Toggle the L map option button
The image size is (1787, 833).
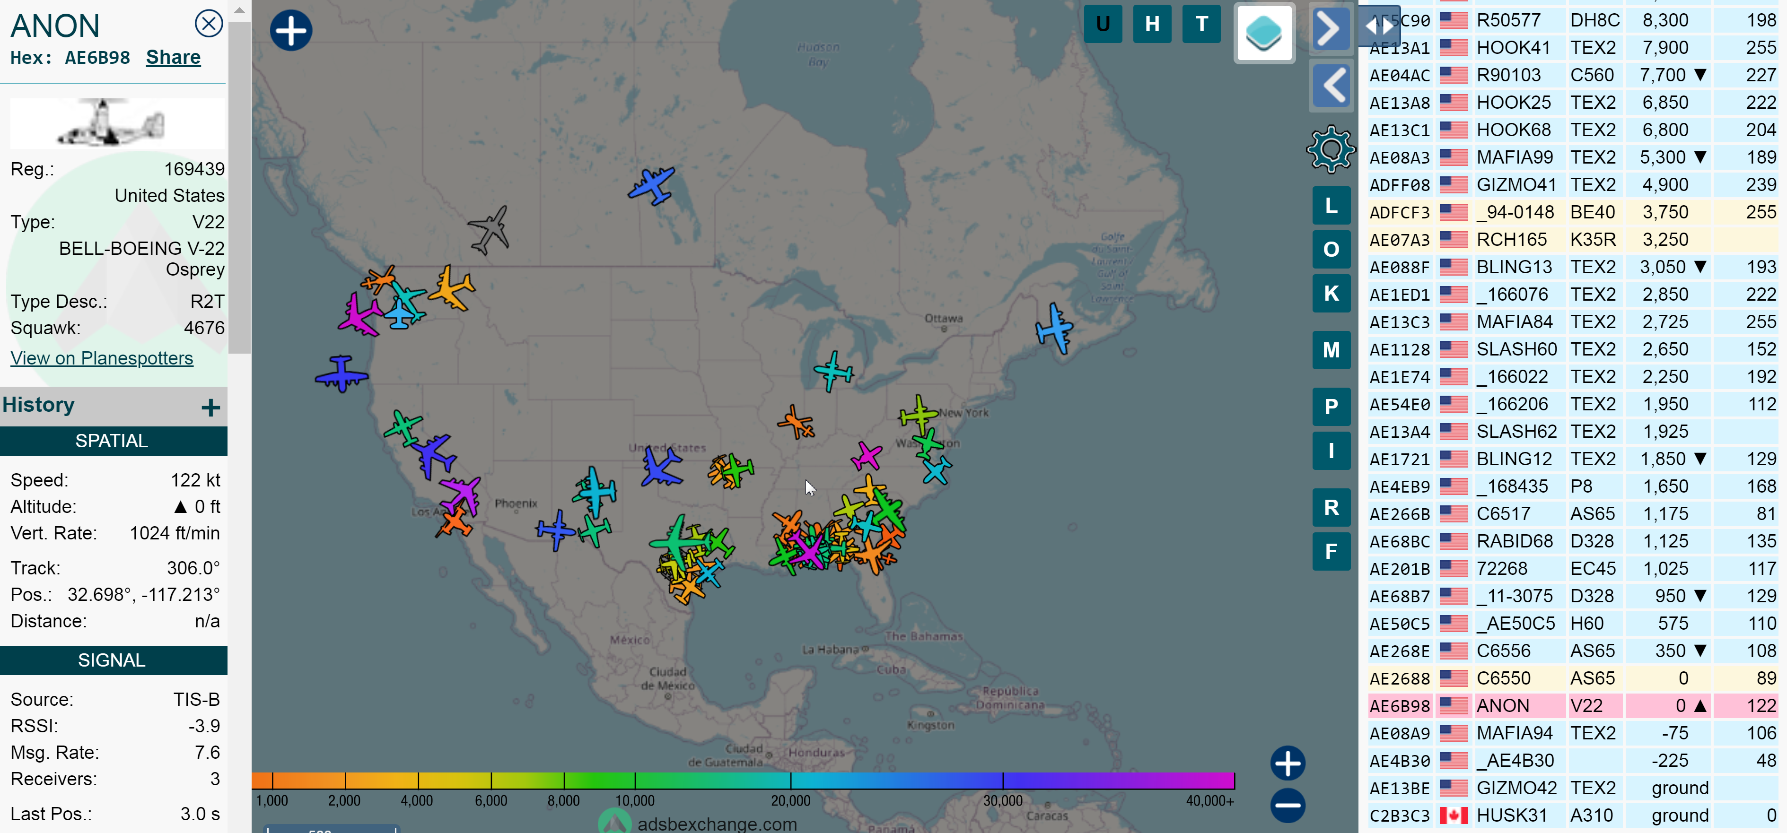point(1331,205)
